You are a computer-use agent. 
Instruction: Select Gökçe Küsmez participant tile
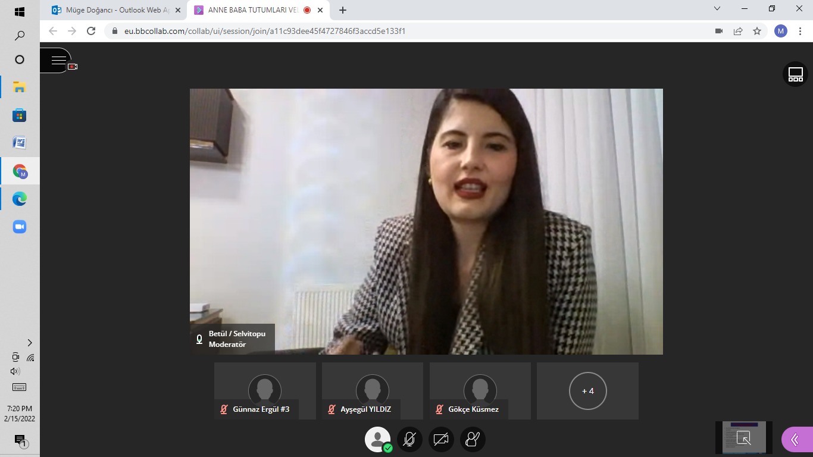480,391
